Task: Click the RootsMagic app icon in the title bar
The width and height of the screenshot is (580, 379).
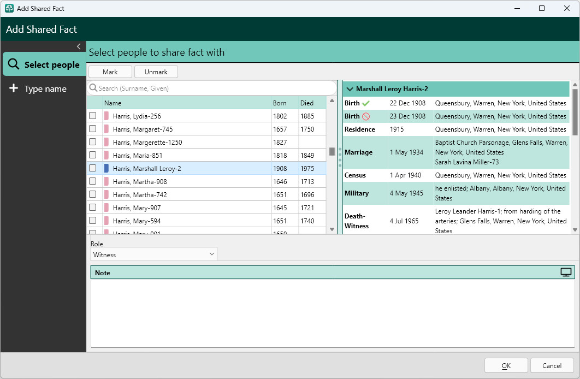Action: pyautogui.click(x=9, y=8)
